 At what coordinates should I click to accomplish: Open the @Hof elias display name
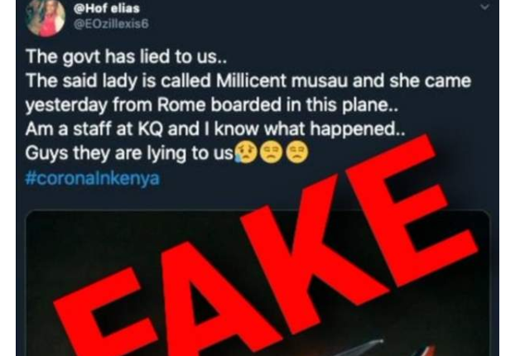pos(106,8)
